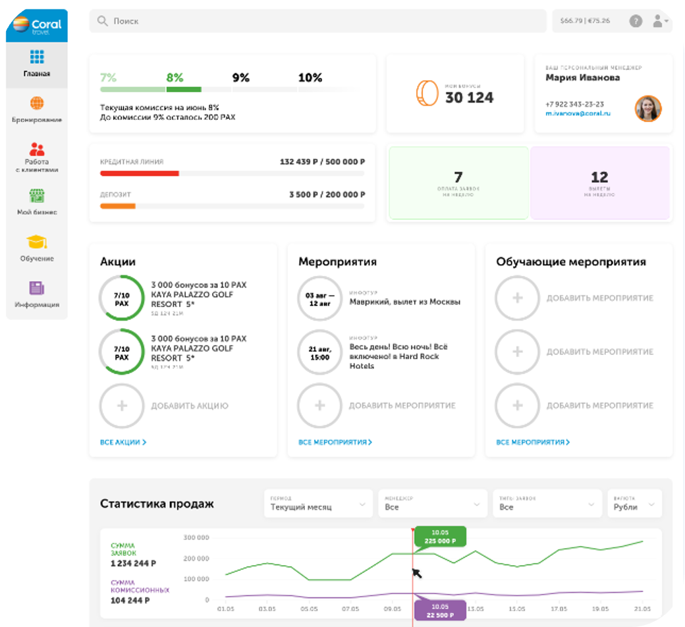
Task: Click the Все акции link
Action: tap(123, 443)
